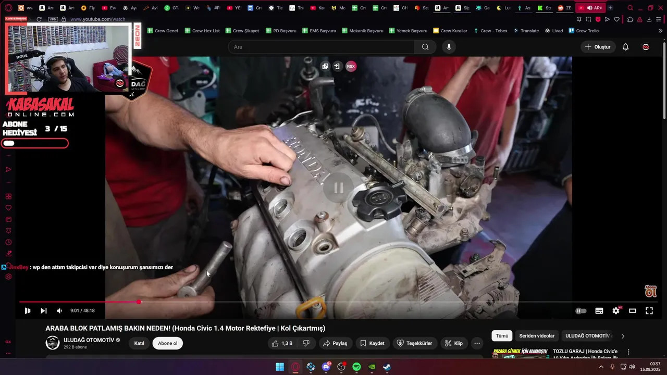Open Teşekkürler super thanks button
The height and width of the screenshot is (375, 667).
click(x=415, y=343)
